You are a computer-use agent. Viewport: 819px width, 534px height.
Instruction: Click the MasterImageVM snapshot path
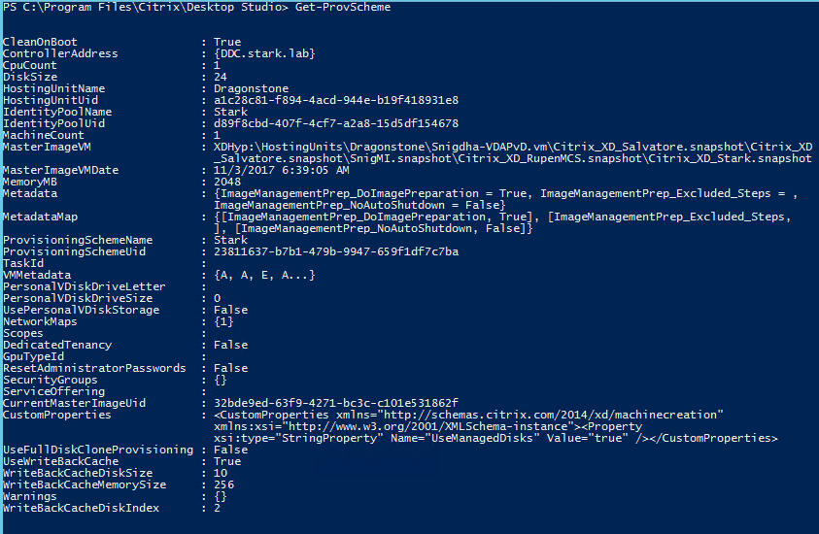[x=513, y=152]
